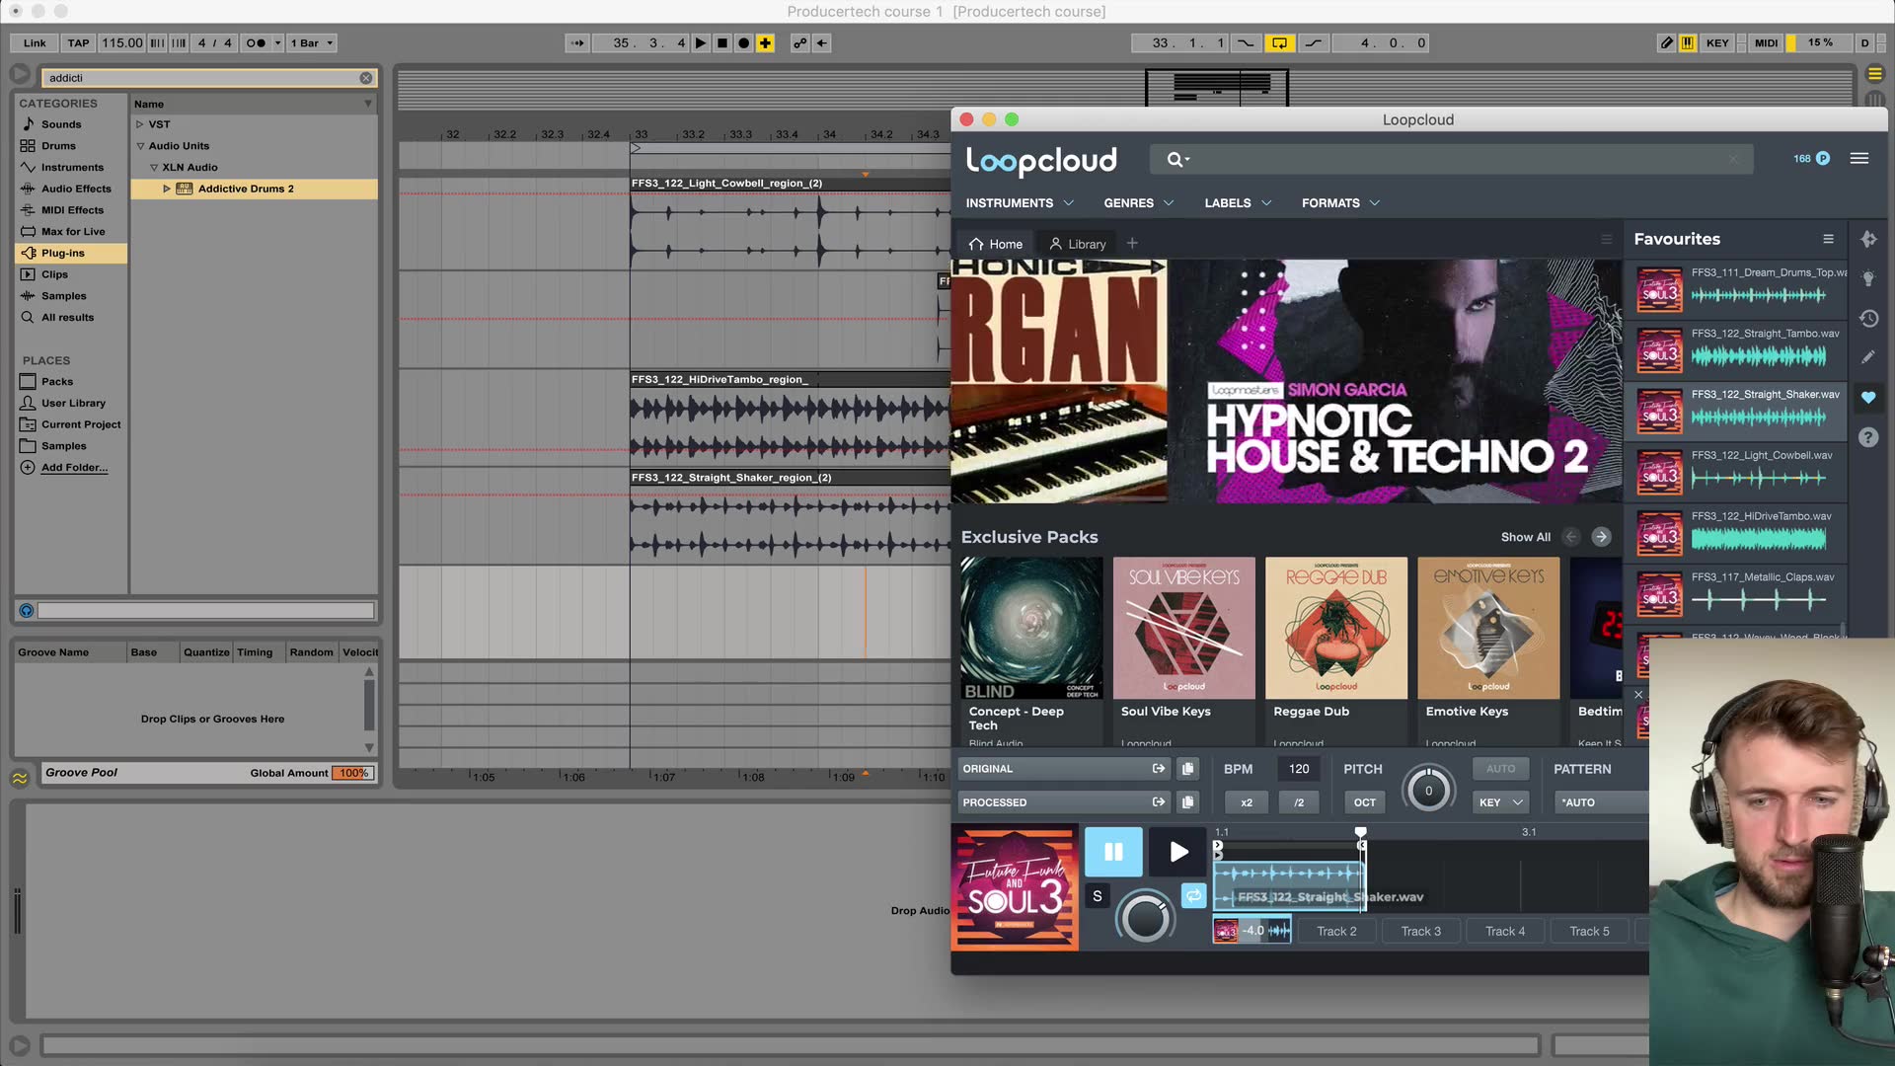Switch to Loopcloud Home tab

click(x=995, y=244)
